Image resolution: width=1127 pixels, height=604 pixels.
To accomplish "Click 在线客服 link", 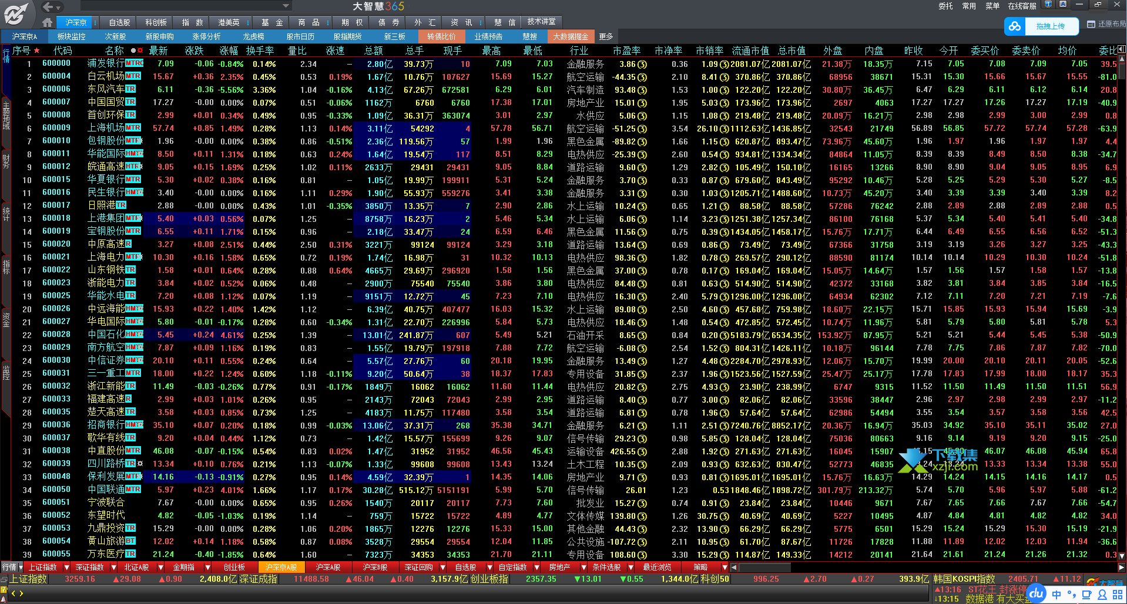I will (x=1022, y=6).
